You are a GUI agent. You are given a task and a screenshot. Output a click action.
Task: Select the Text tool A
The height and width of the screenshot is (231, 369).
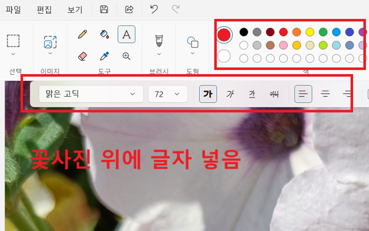coord(127,34)
